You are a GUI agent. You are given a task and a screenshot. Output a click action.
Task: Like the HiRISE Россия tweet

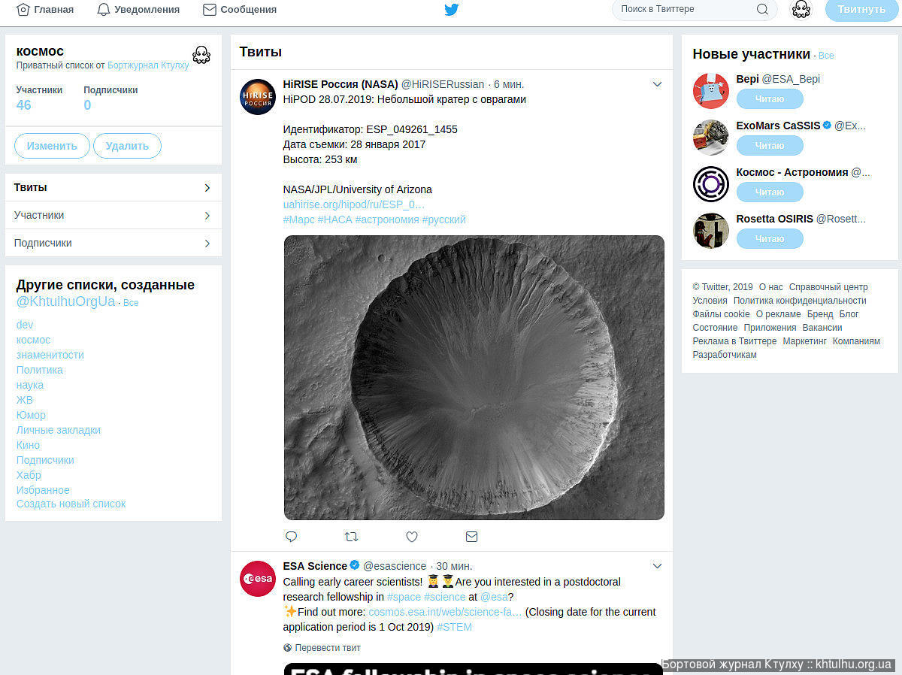pyautogui.click(x=412, y=537)
